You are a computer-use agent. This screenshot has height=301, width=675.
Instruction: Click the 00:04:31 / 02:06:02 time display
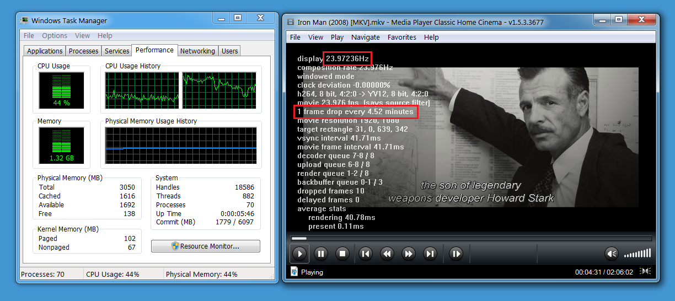pos(604,272)
